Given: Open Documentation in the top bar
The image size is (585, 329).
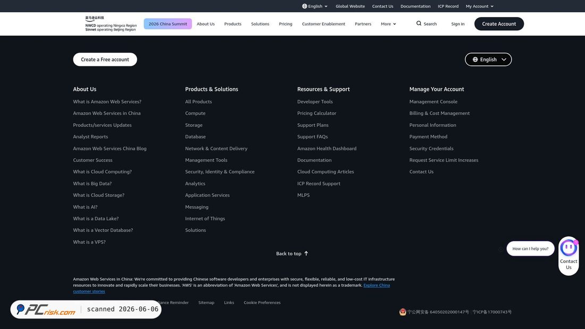Looking at the screenshot, I should pyautogui.click(x=415, y=6).
